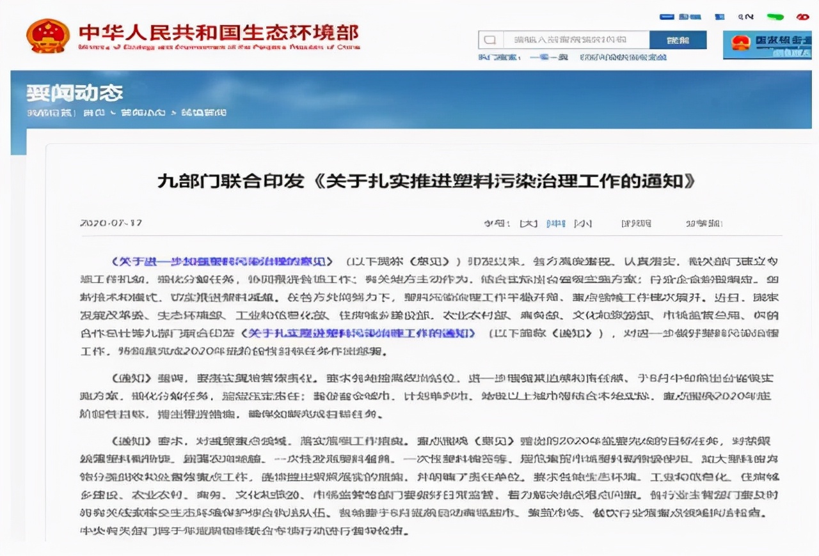Click the share option at the right of the info bar
819x556 pixels.
click(704, 224)
